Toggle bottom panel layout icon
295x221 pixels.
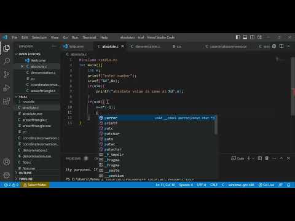pos(245,37)
